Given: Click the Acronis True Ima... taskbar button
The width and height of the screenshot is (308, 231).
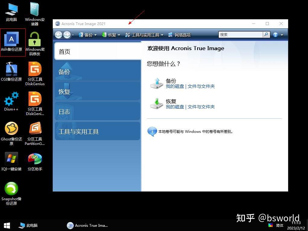Looking at the screenshot, I should tap(87, 226).
